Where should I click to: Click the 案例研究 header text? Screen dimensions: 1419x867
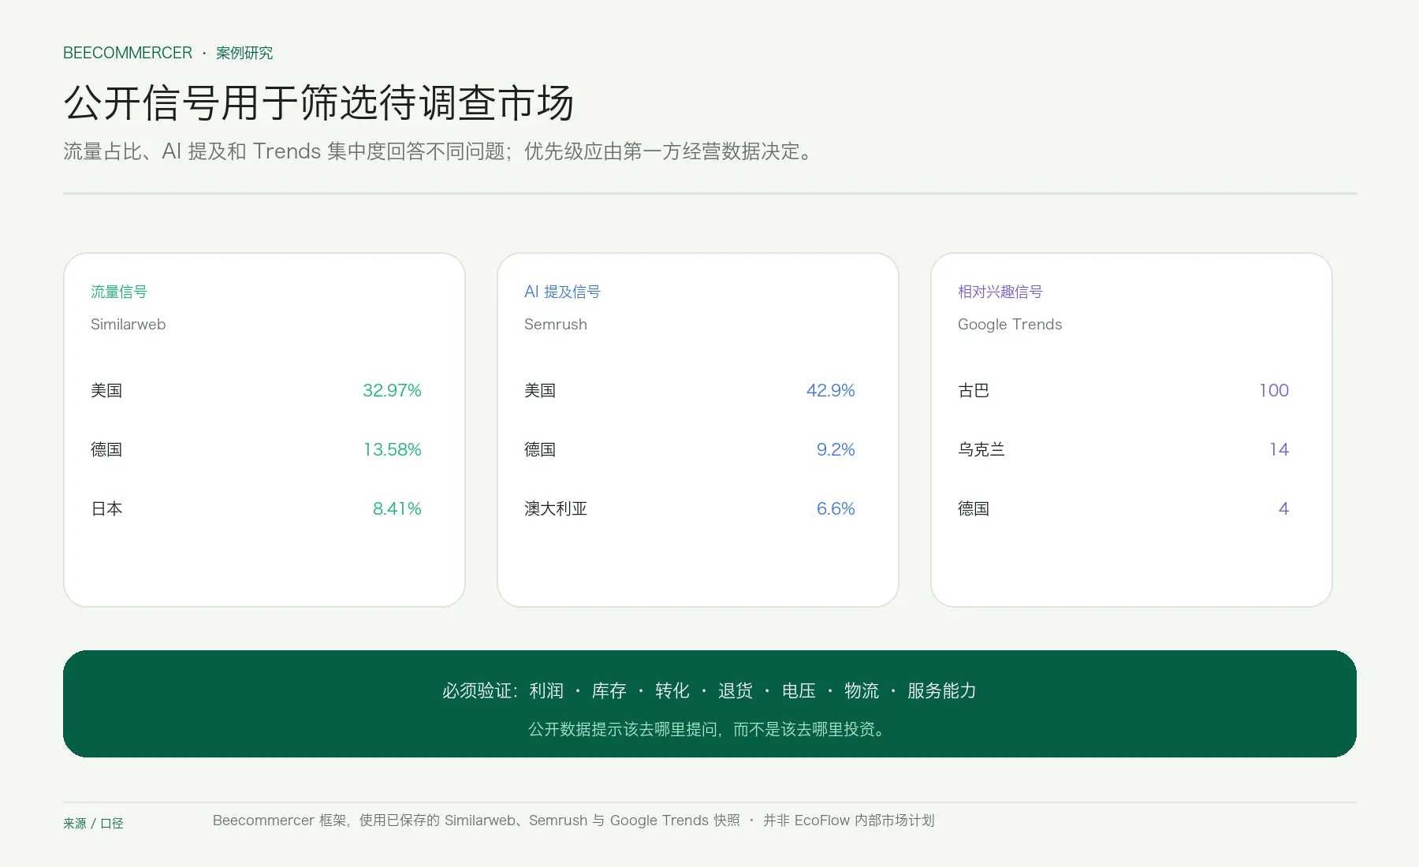(244, 53)
